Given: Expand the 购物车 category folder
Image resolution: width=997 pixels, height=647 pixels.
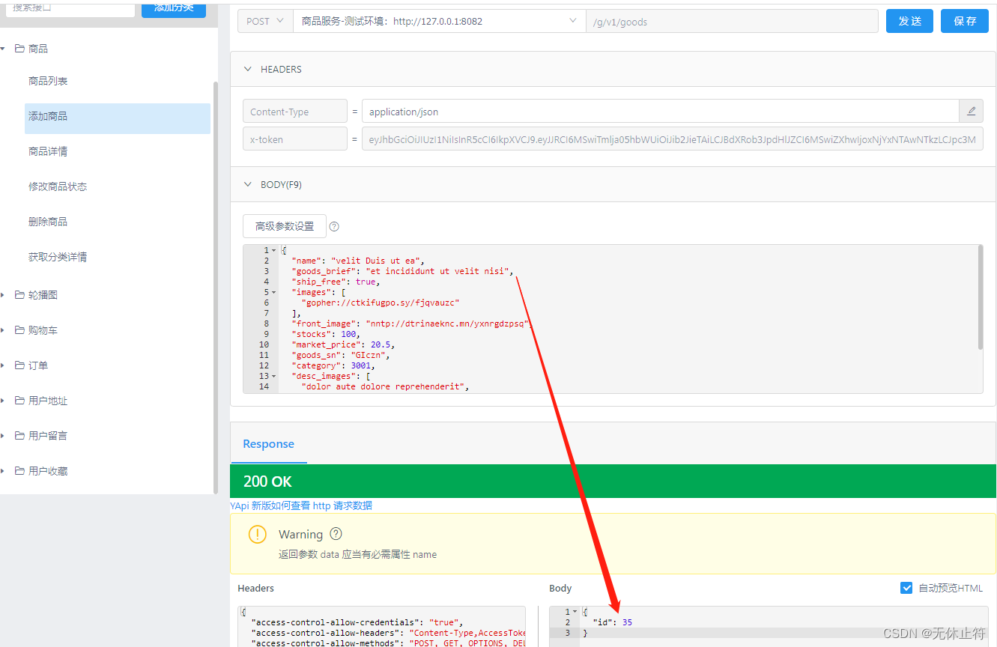Looking at the screenshot, I should click(x=4, y=330).
